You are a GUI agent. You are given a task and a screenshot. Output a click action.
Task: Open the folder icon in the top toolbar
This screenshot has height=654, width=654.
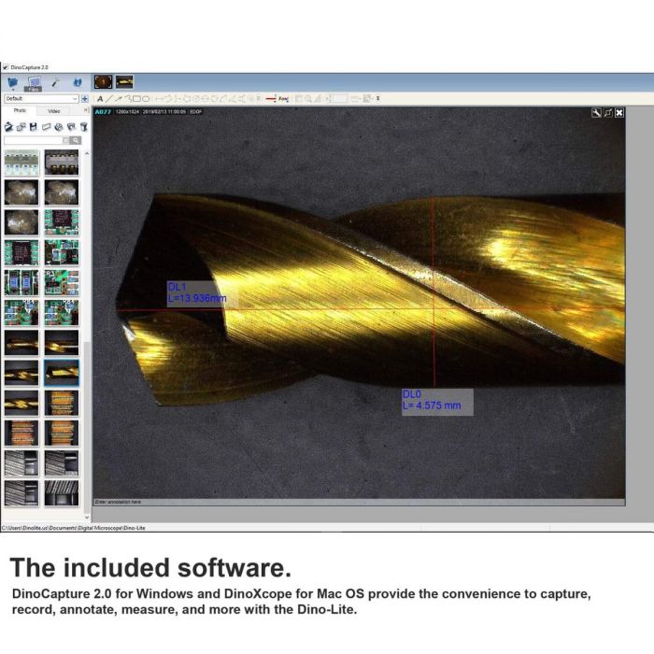pos(12,82)
